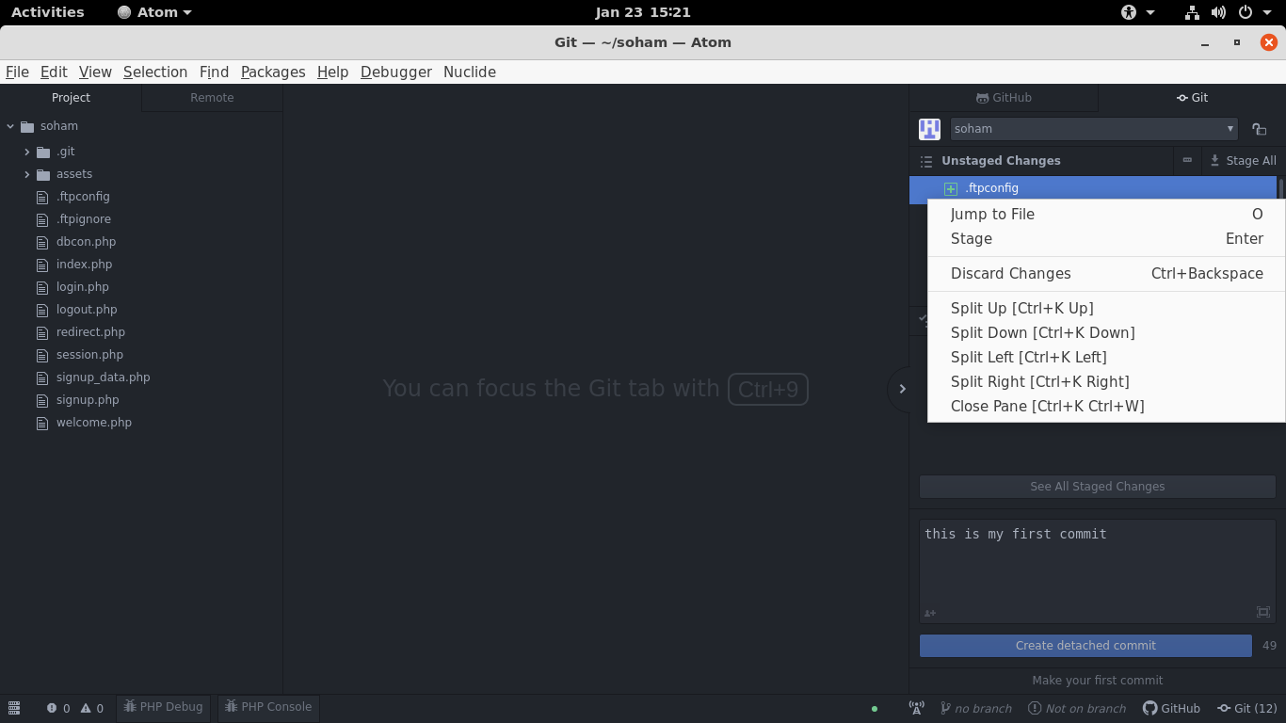The image size is (1286, 723).
Task: Choose Split Down from context menu
Action: pyautogui.click(x=1106, y=333)
